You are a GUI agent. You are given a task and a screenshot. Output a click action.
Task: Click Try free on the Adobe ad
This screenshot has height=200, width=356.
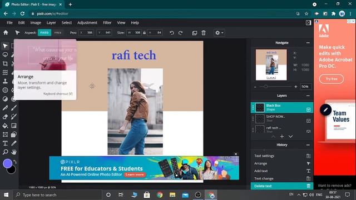(x=332, y=79)
